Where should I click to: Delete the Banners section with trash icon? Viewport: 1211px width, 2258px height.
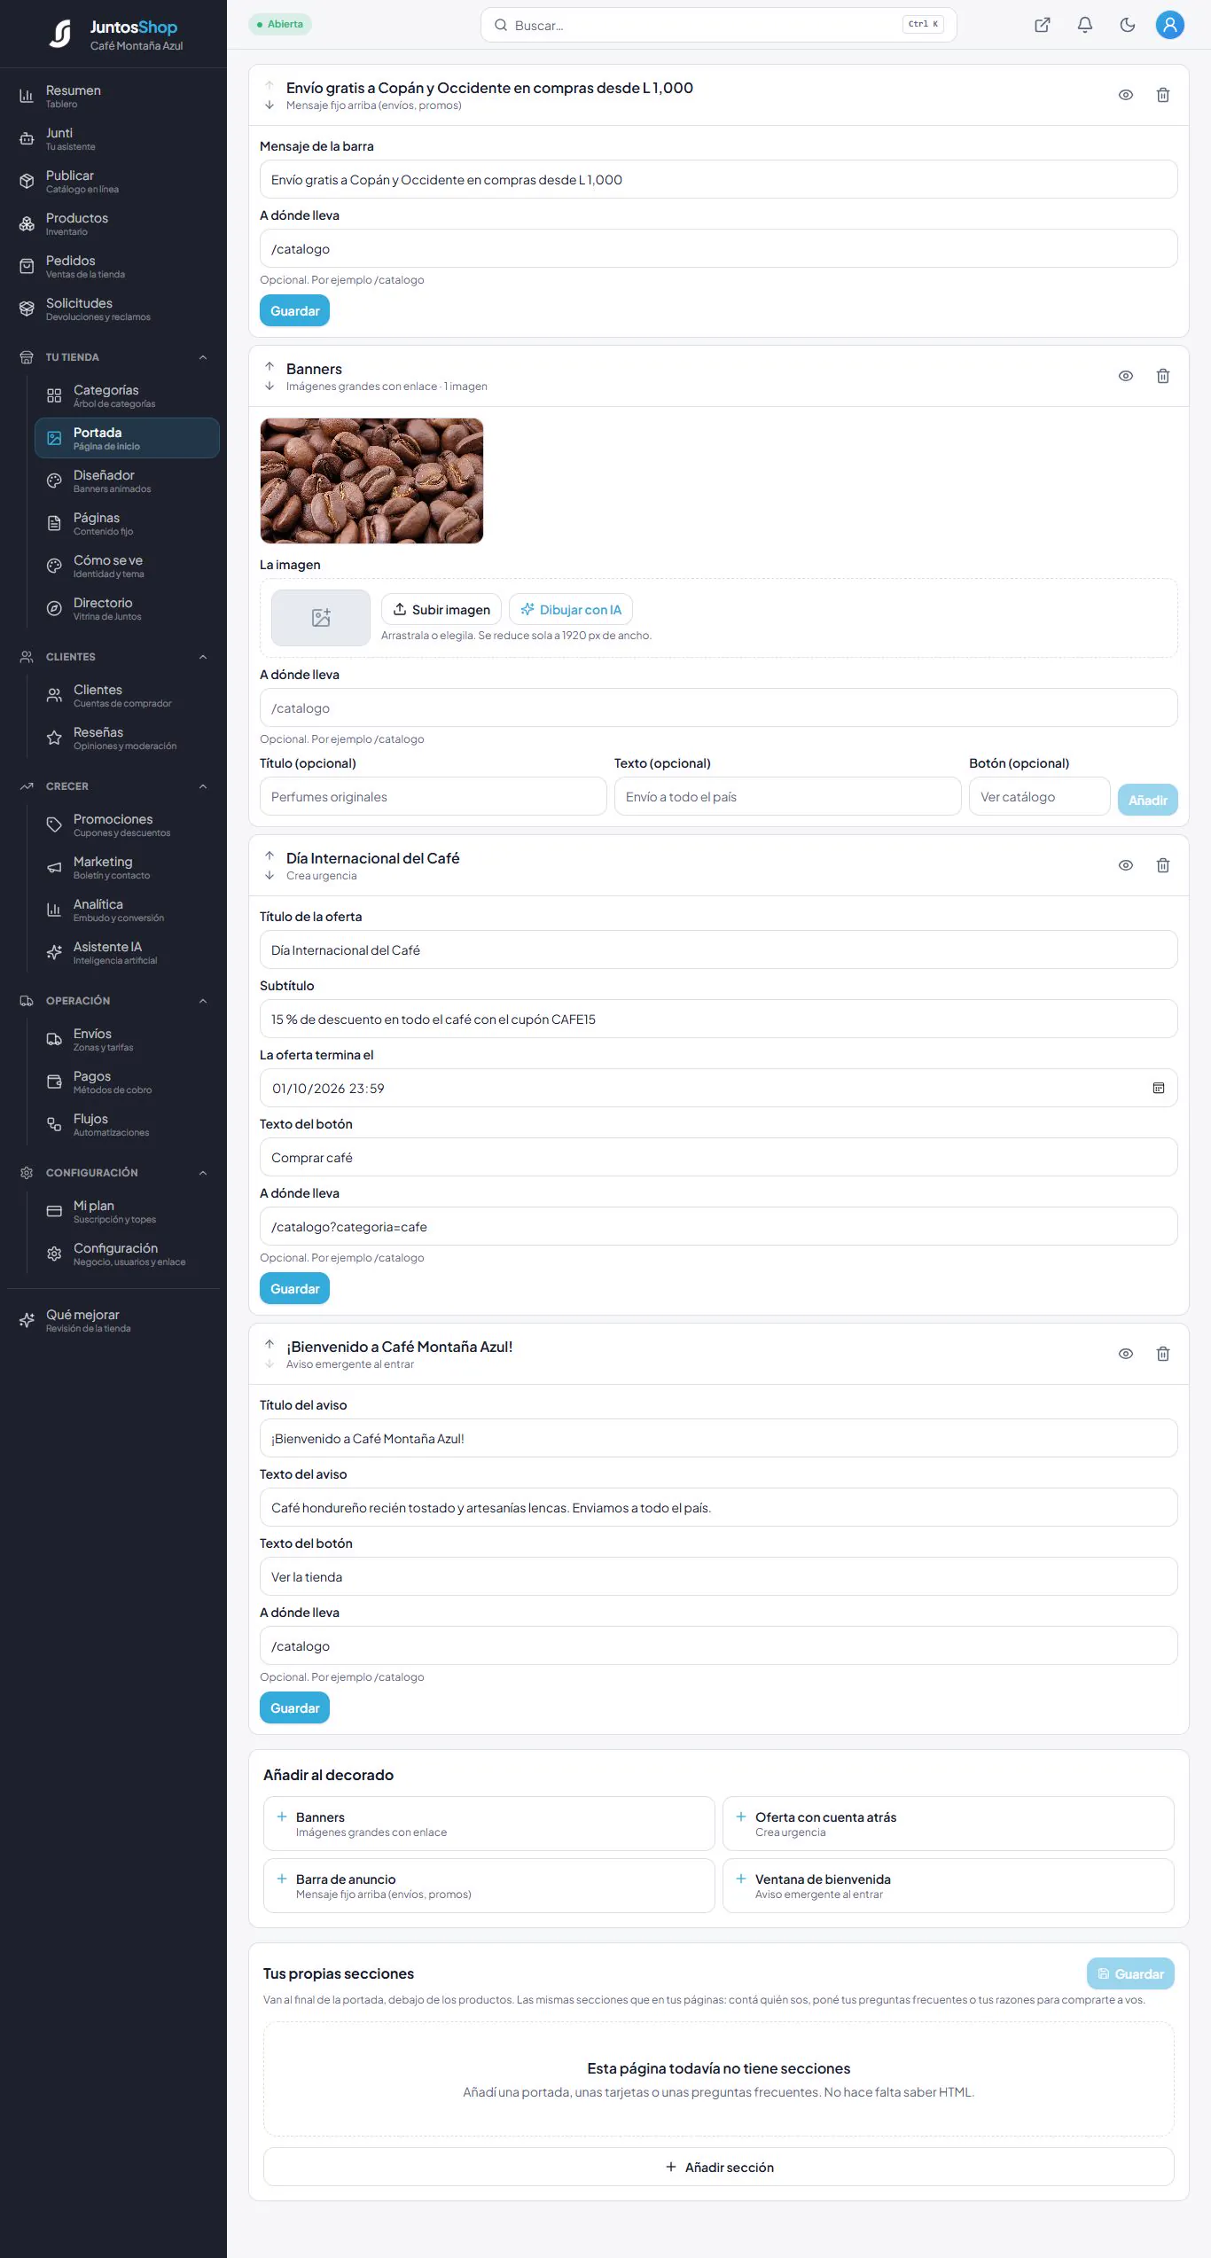(1162, 376)
